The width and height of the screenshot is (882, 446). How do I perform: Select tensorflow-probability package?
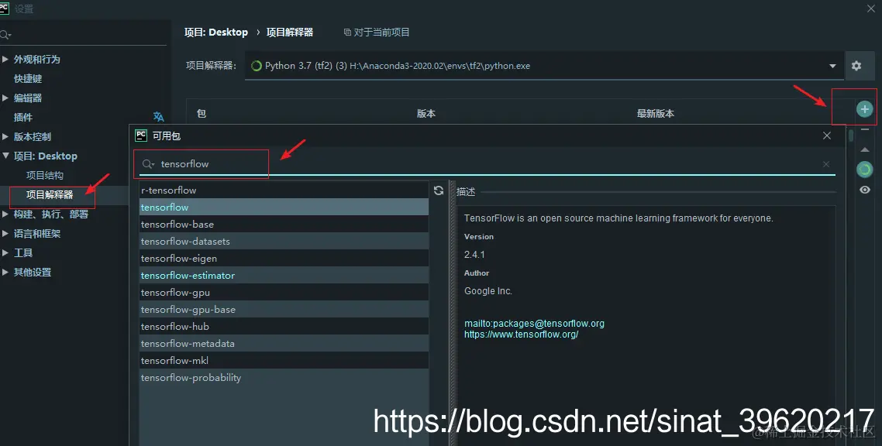click(284, 377)
